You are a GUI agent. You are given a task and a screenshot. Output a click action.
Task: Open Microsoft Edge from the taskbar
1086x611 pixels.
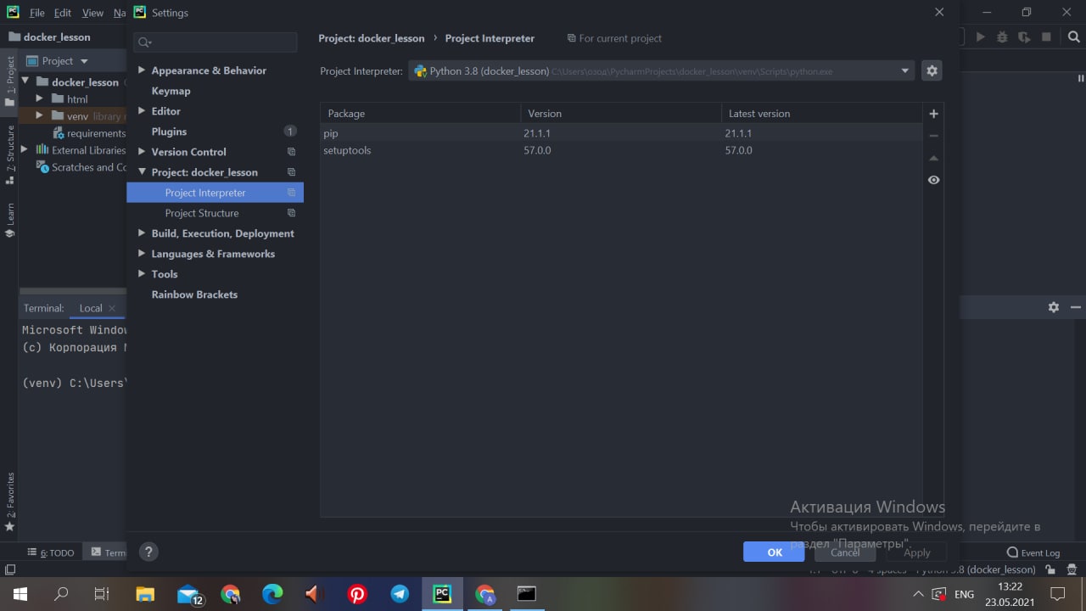272,594
